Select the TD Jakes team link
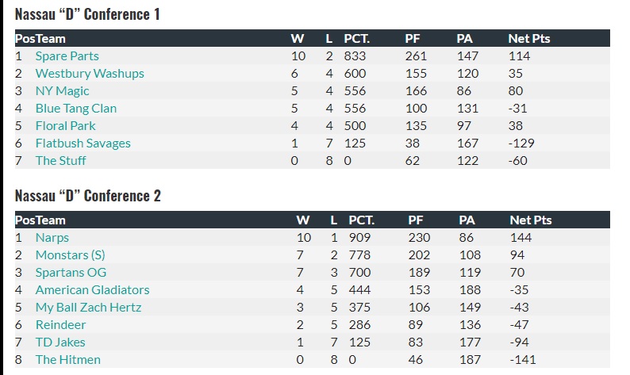 point(60,342)
